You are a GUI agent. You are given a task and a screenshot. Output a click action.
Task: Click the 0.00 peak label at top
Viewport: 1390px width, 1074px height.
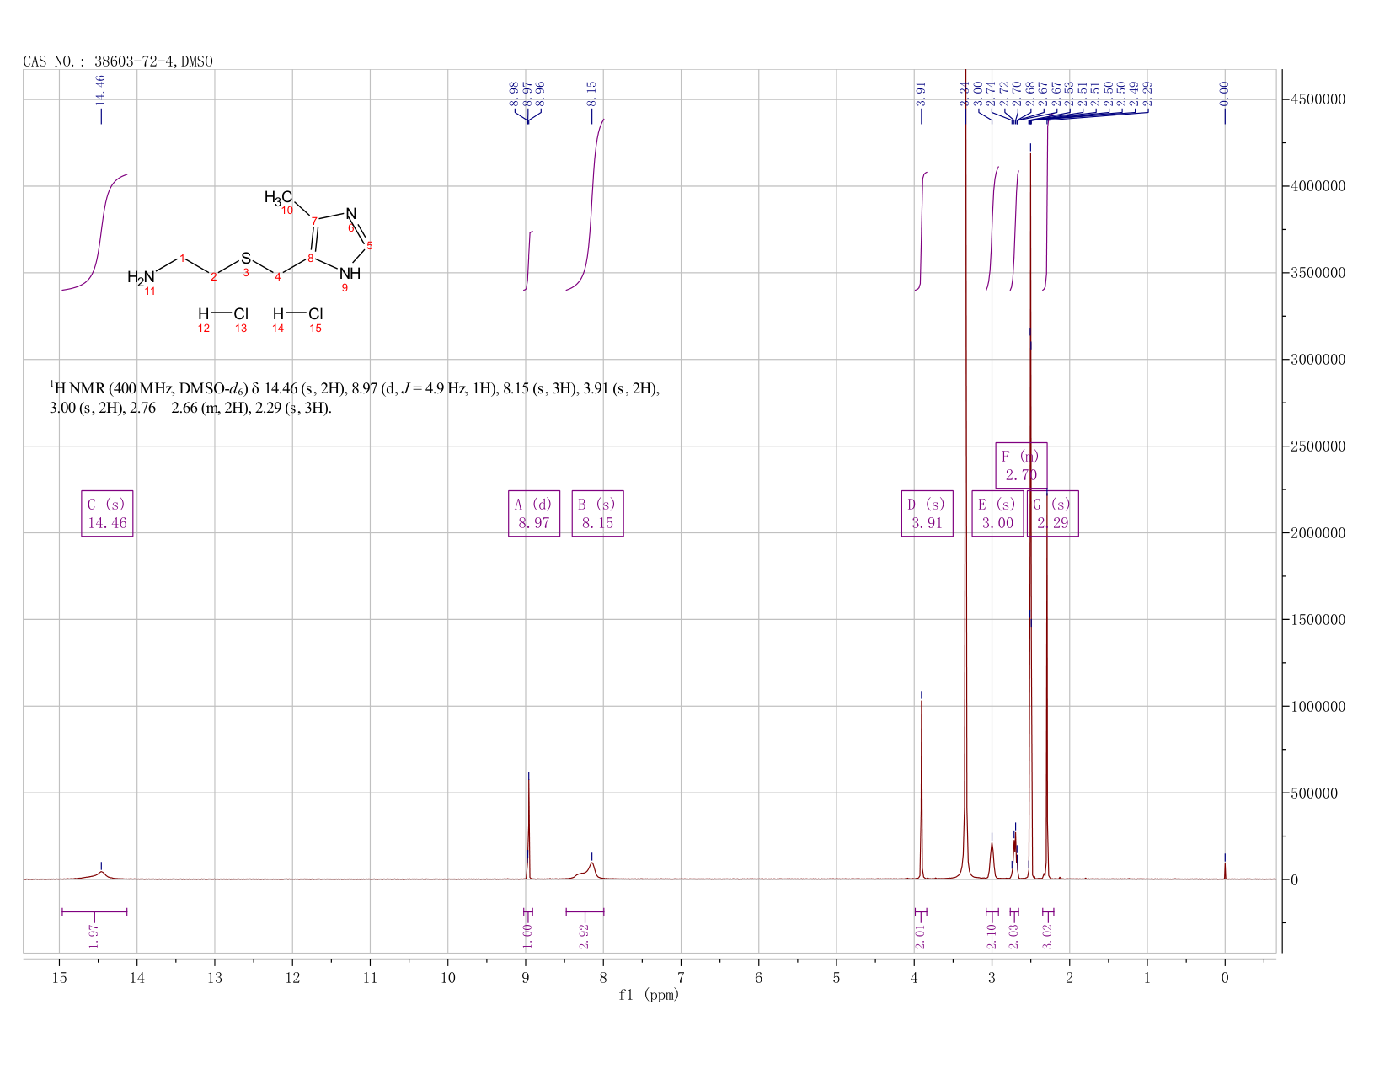tap(1225, 94)
